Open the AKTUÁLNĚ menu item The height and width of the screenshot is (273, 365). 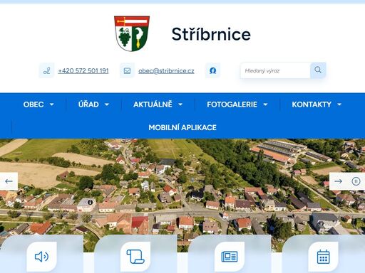tap(153, 105)
